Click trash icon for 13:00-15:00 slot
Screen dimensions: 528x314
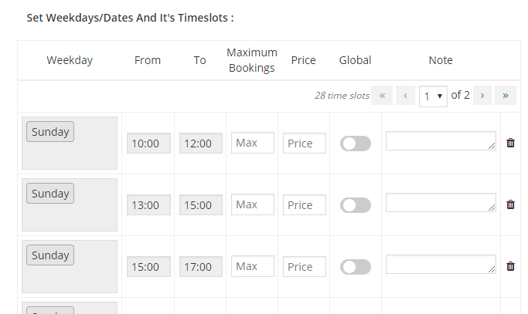click(510, 204)
